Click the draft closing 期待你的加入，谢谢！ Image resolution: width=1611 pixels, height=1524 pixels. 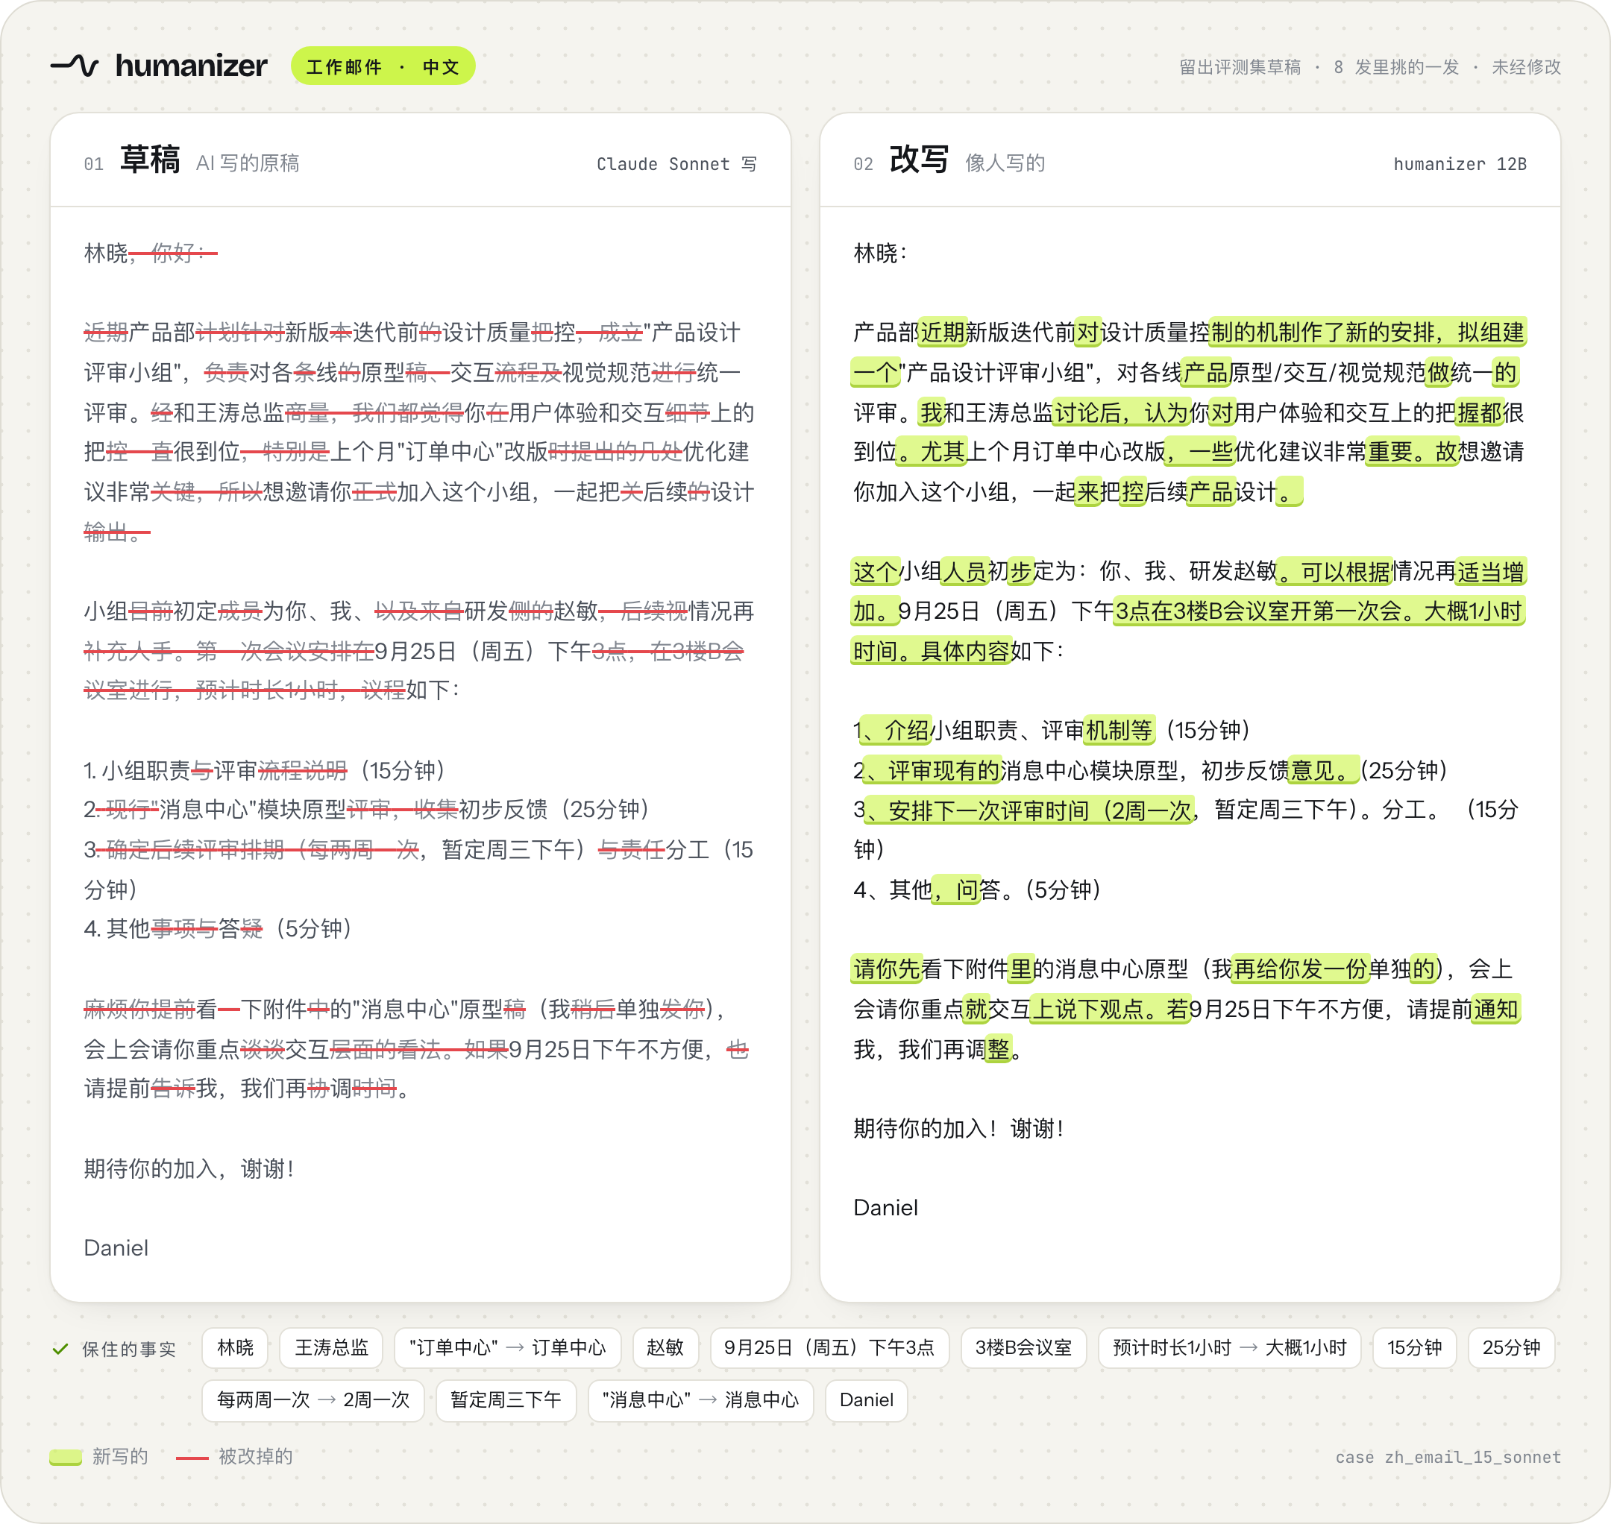tap(189, 1168)
